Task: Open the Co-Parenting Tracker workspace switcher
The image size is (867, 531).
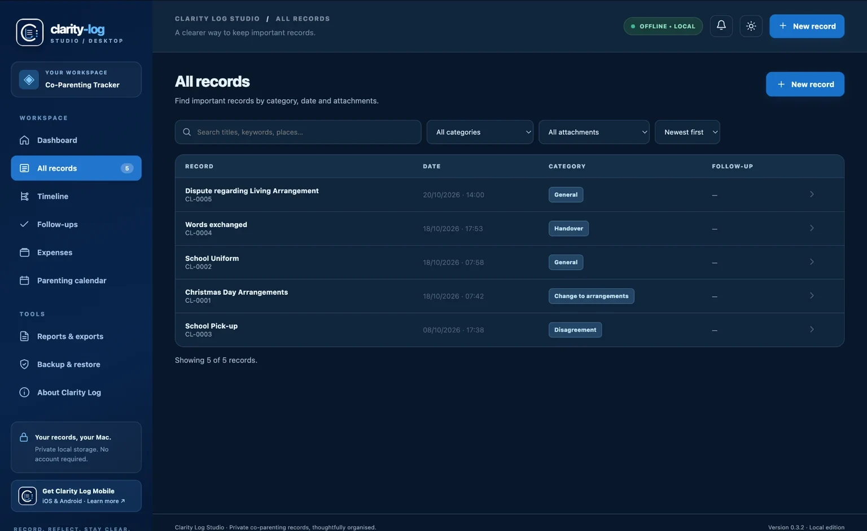Action: (x=76, y=79)
